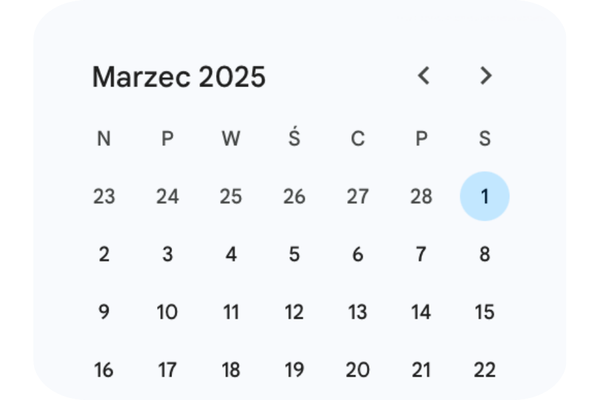Select March 16 in the calendar
The width and height of the screenshot is (600, 400).
(x=104, y=369)
